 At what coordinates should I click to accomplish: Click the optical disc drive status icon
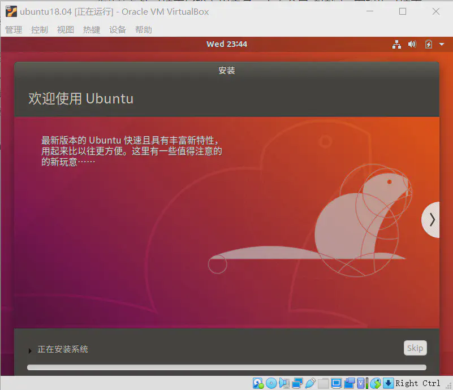(271, 383)
